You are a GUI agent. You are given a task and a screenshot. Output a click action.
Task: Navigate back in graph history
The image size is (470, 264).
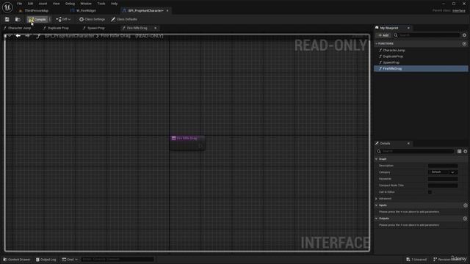(18, 36)
